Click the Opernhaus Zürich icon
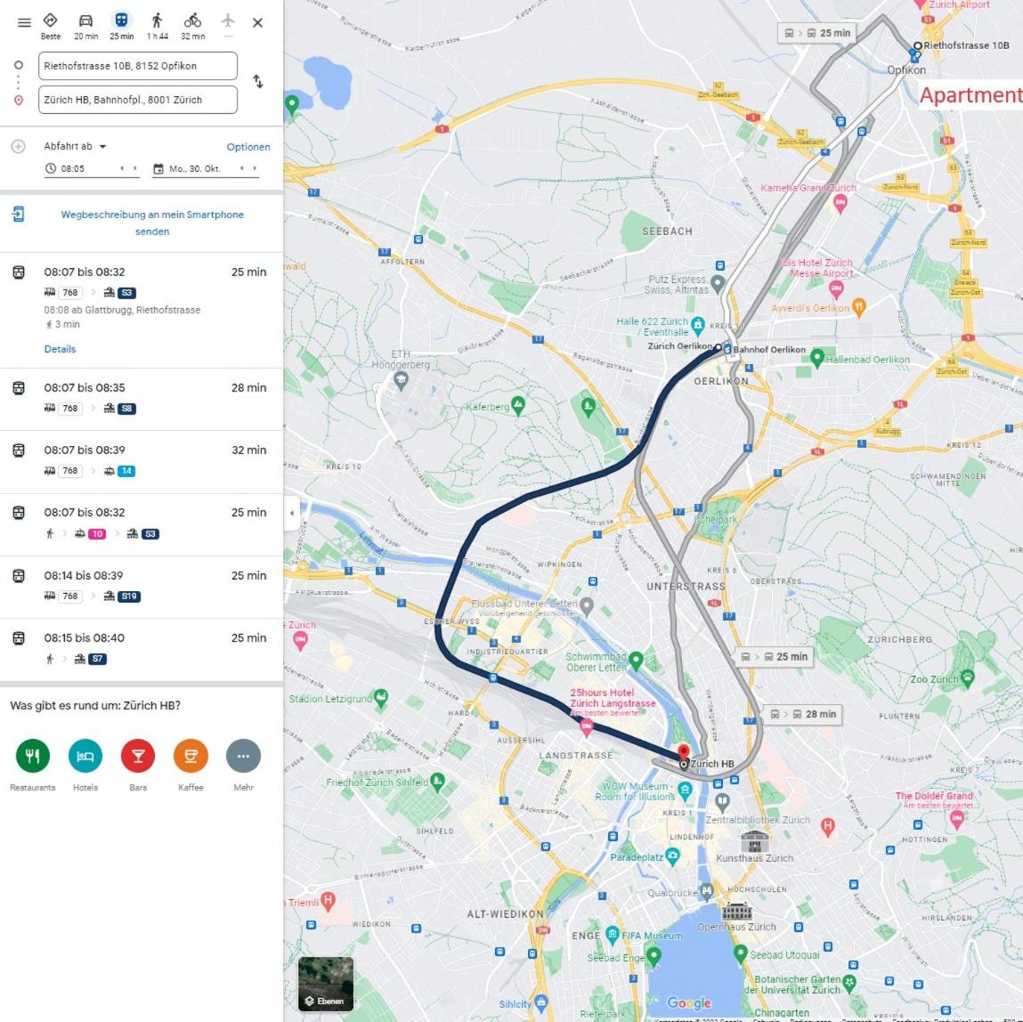Image resolution: width=1023 pixels, height=1022 pixels. point(737,911)
